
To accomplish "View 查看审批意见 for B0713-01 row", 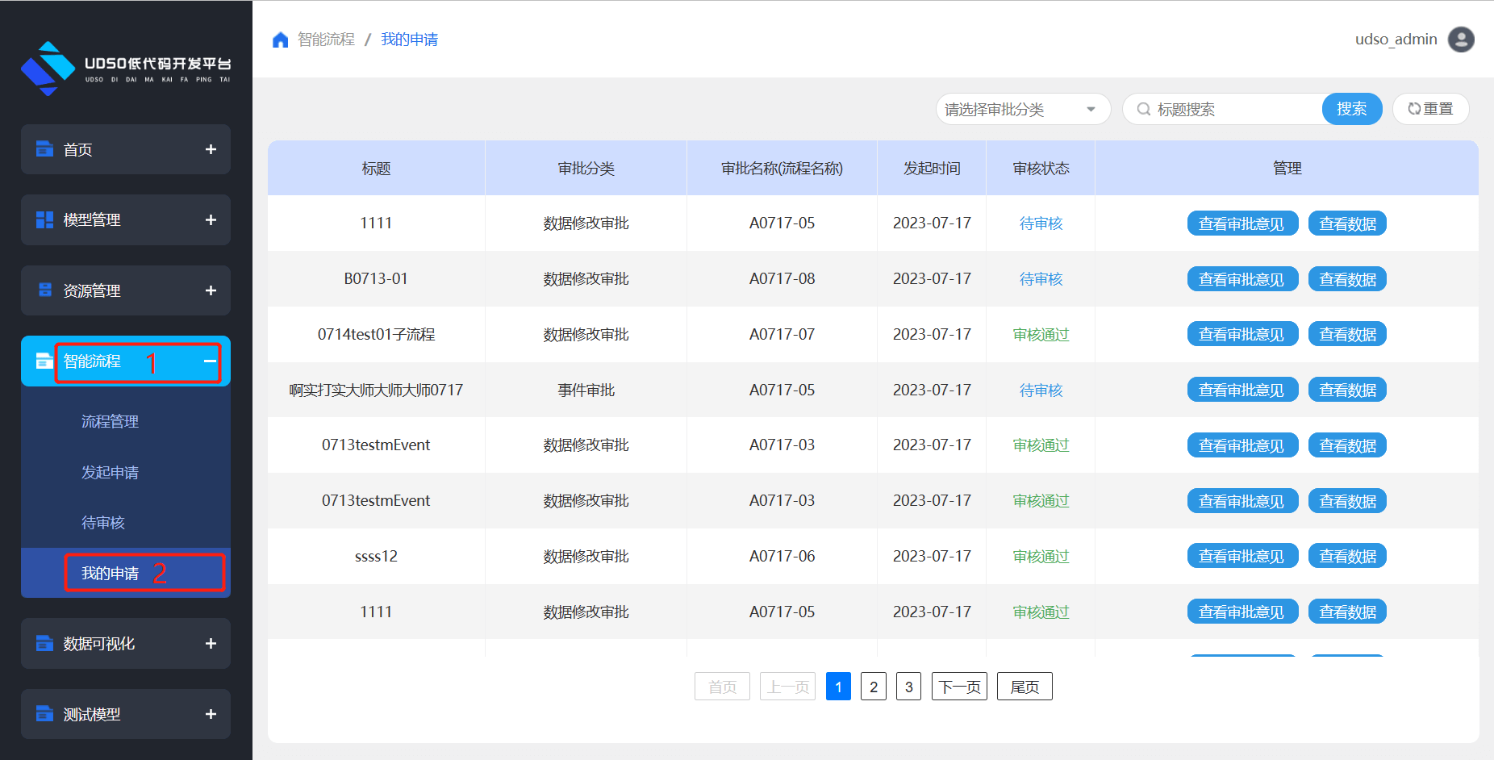I will 1242,279.
